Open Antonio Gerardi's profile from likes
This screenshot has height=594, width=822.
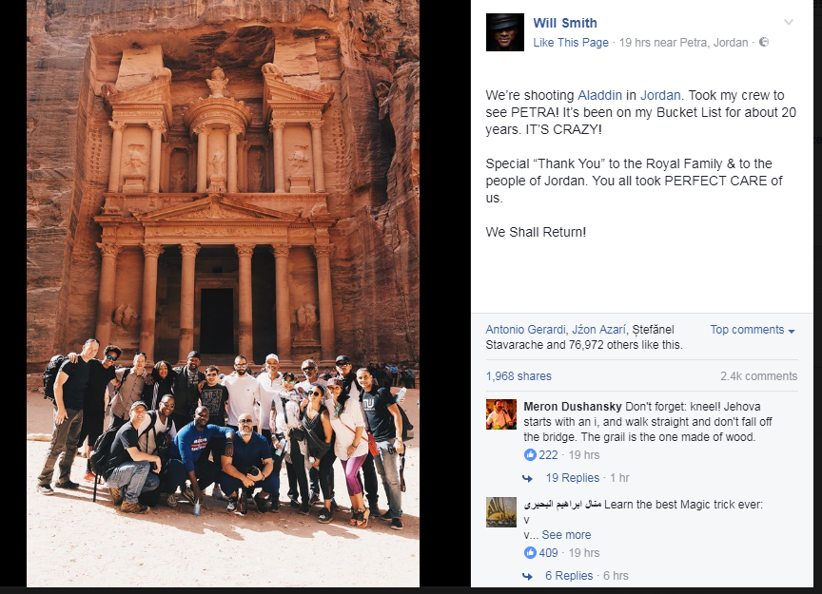point(525,330)
